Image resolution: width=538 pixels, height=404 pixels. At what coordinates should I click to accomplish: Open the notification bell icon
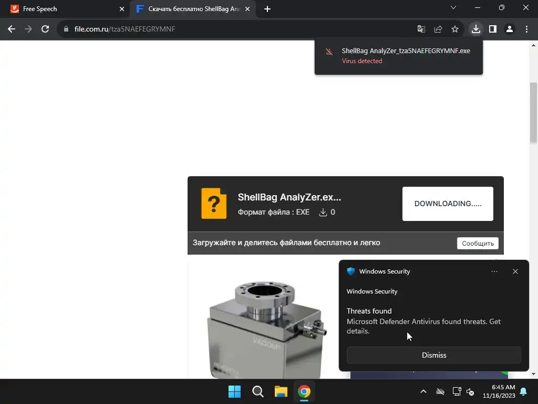coord(524,391)
